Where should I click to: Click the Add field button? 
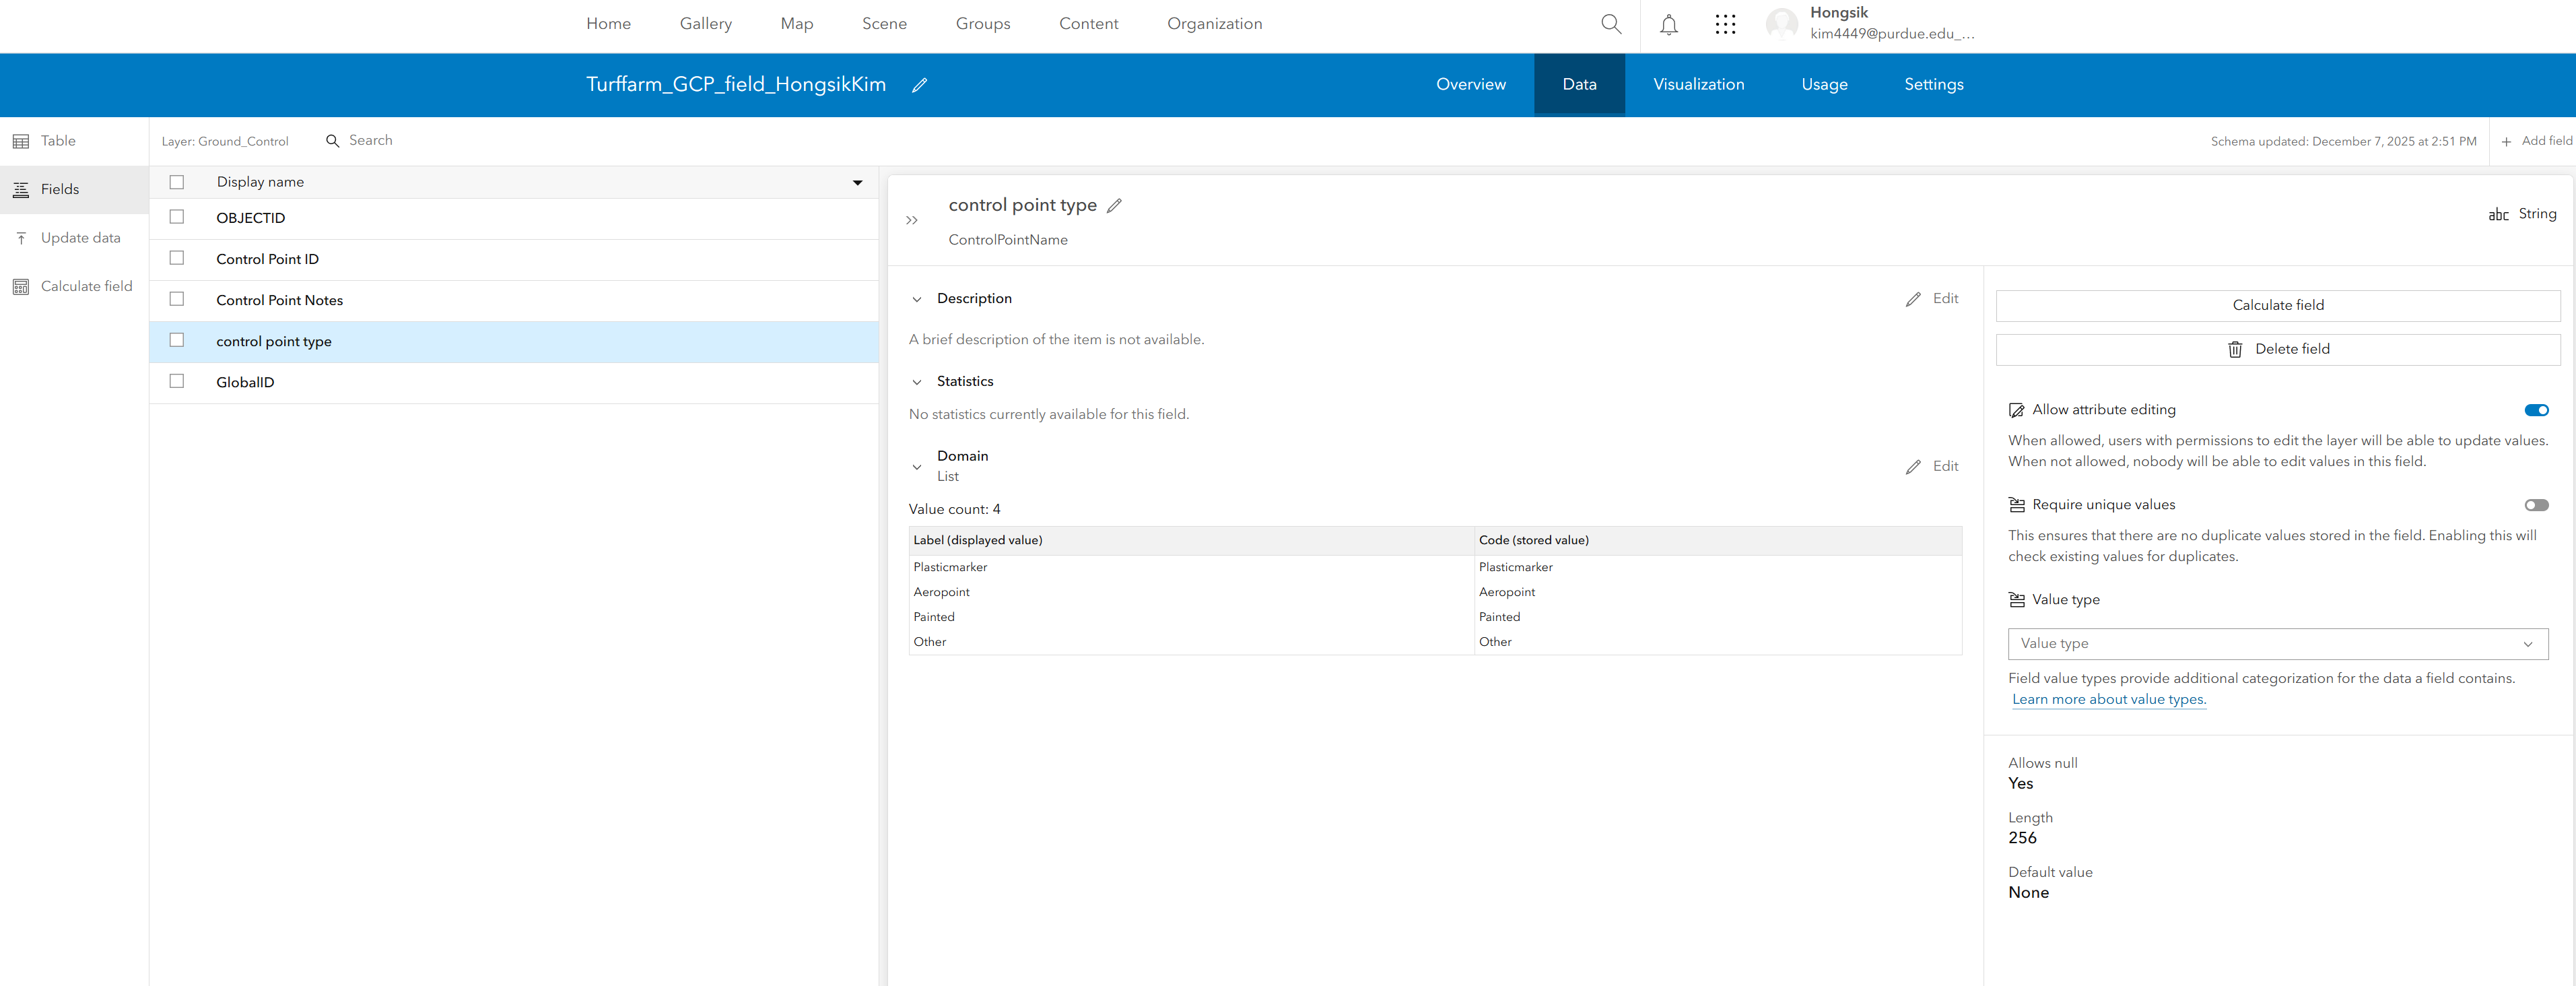2535,141
